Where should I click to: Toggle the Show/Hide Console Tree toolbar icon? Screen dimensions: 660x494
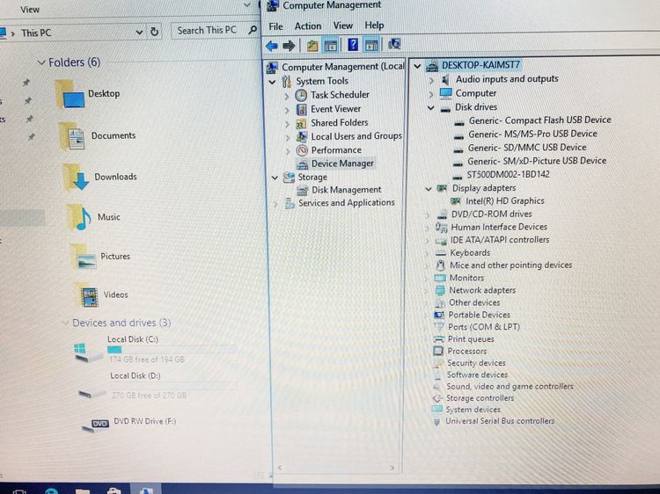point(330,46)
